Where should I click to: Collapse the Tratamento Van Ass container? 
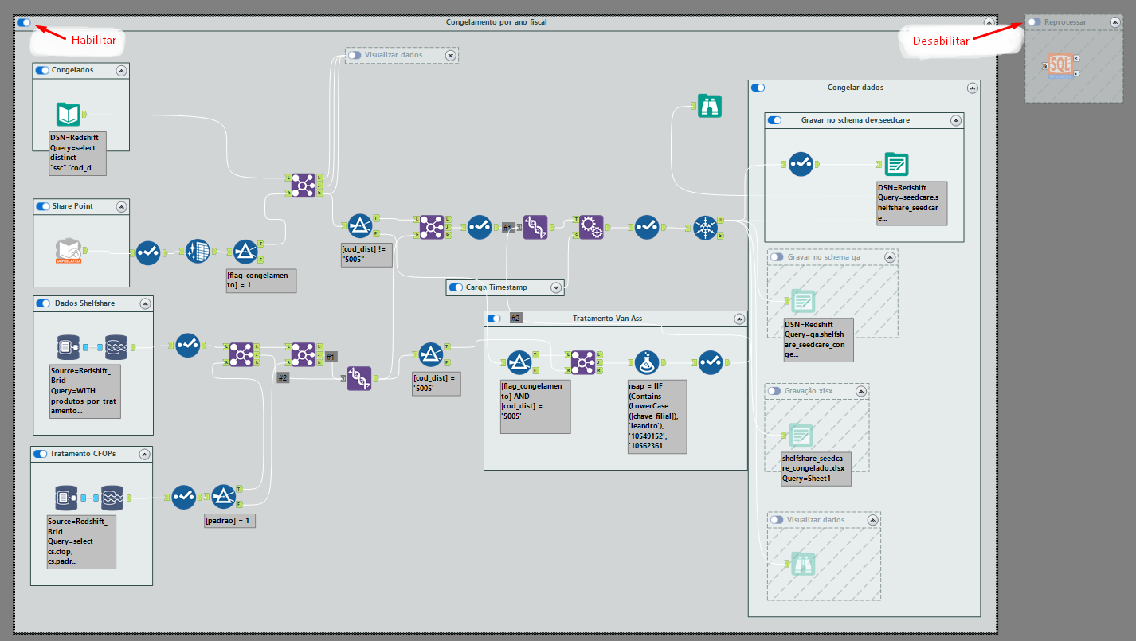[x=739, y=319]
